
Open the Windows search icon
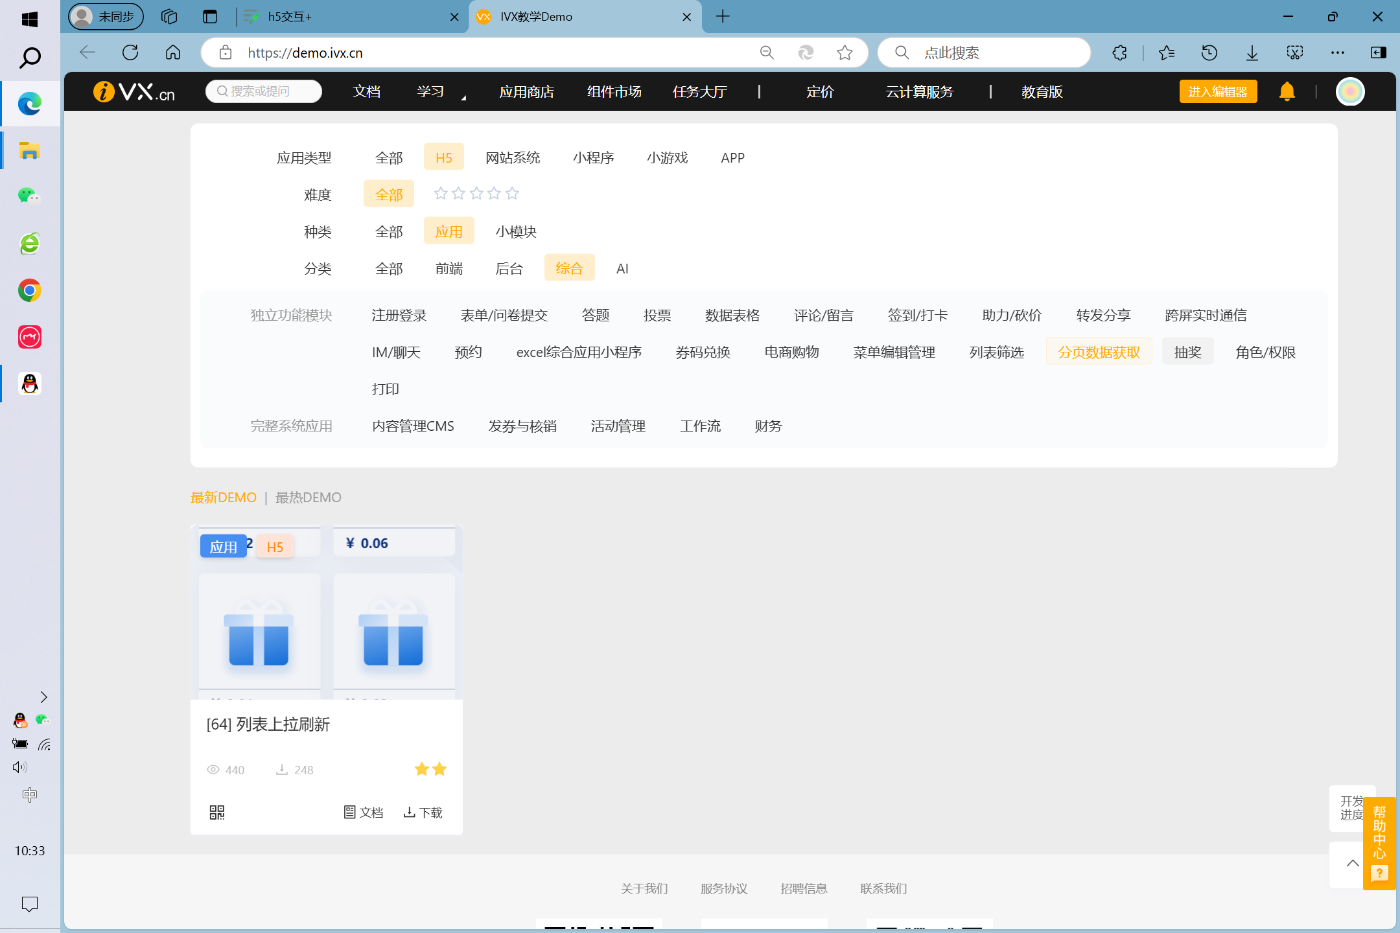tap(30, 58)
